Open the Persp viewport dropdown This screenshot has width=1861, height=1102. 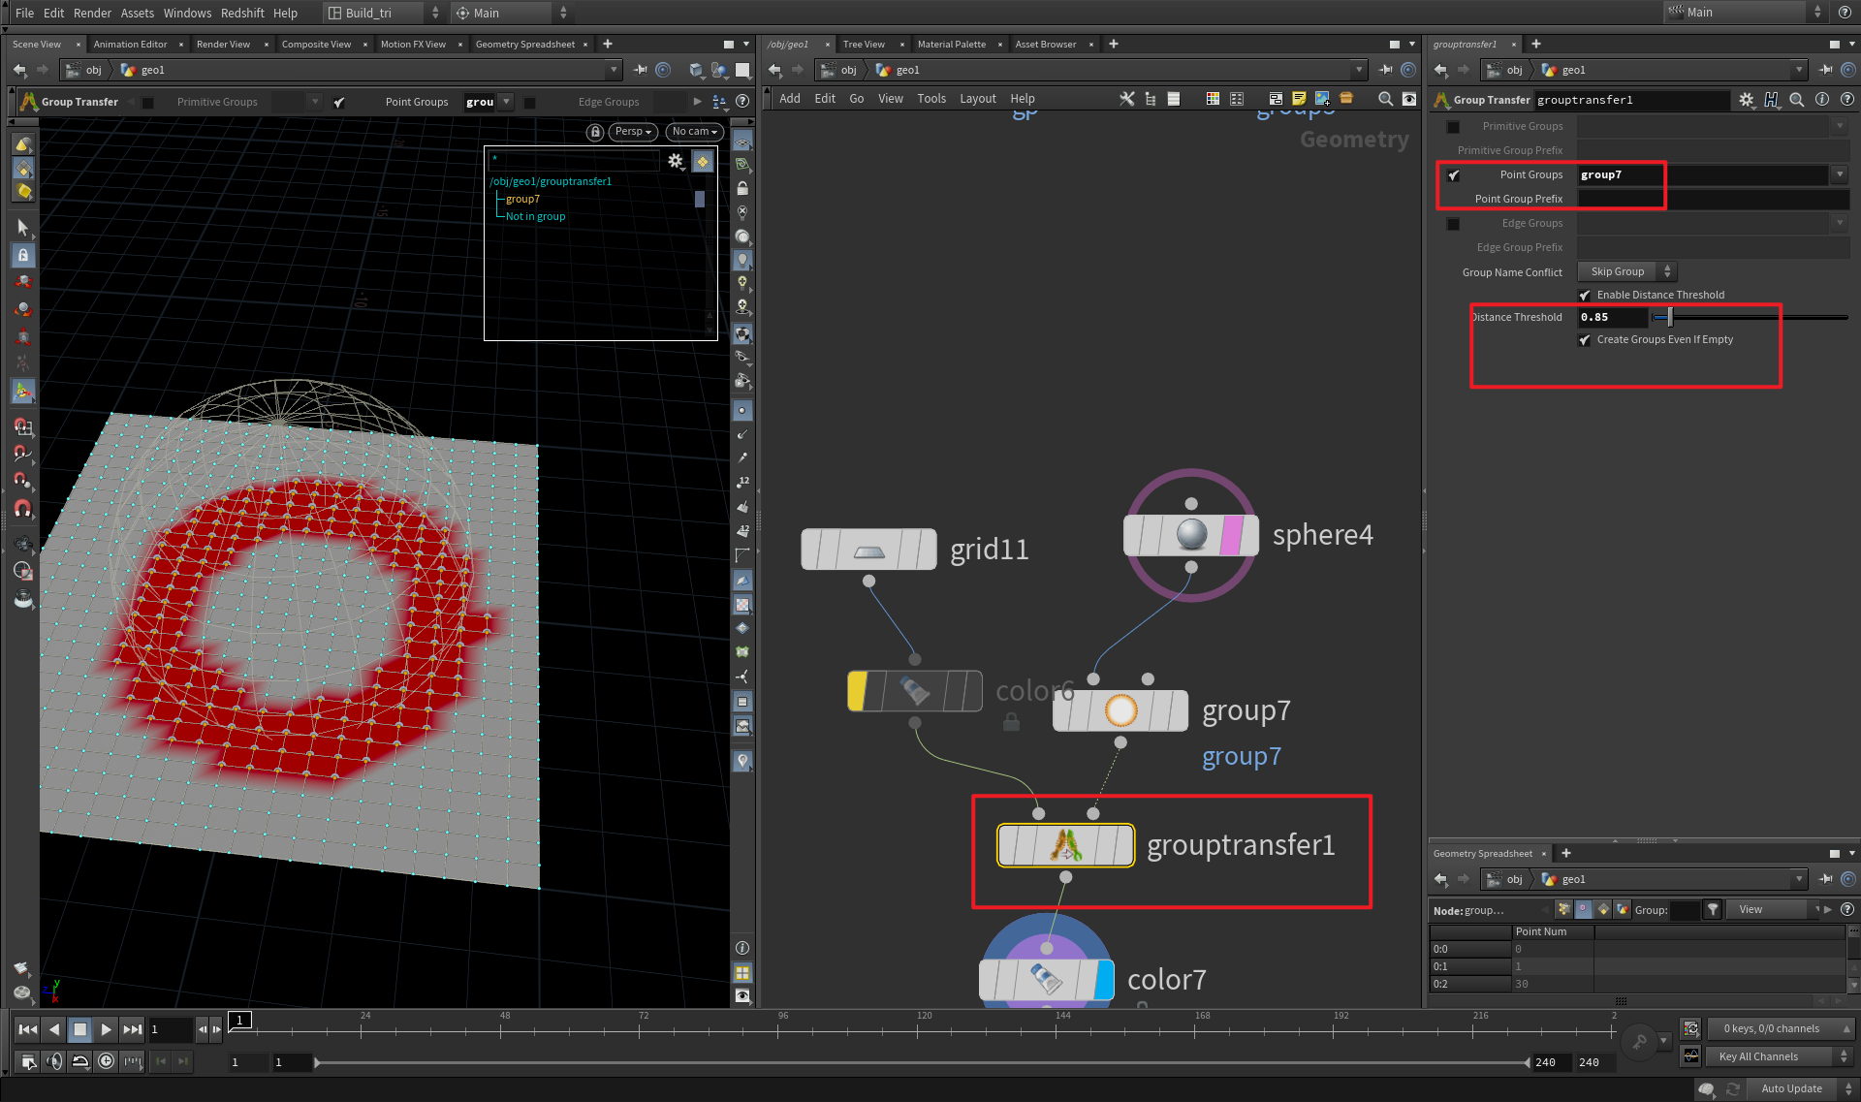click(x=632, y=132)
